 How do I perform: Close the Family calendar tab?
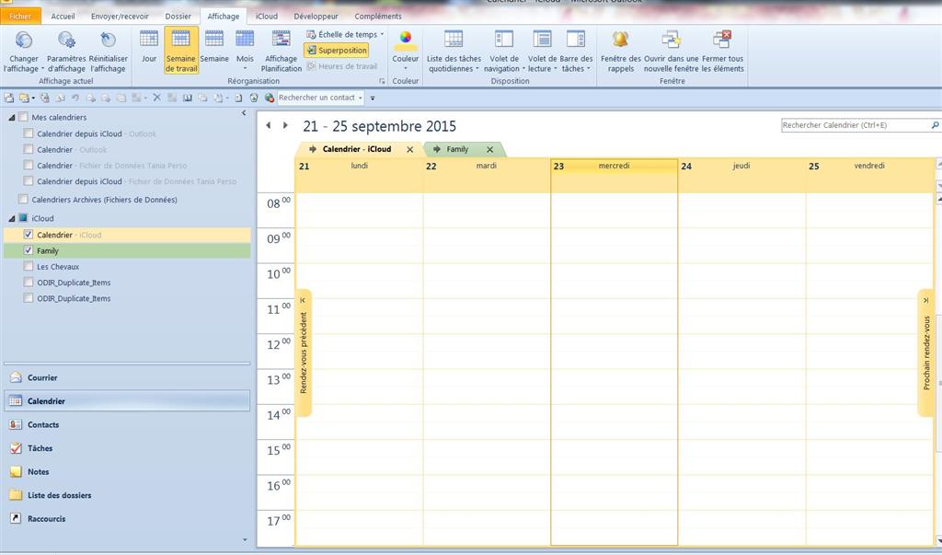click(x=489, y=150)
